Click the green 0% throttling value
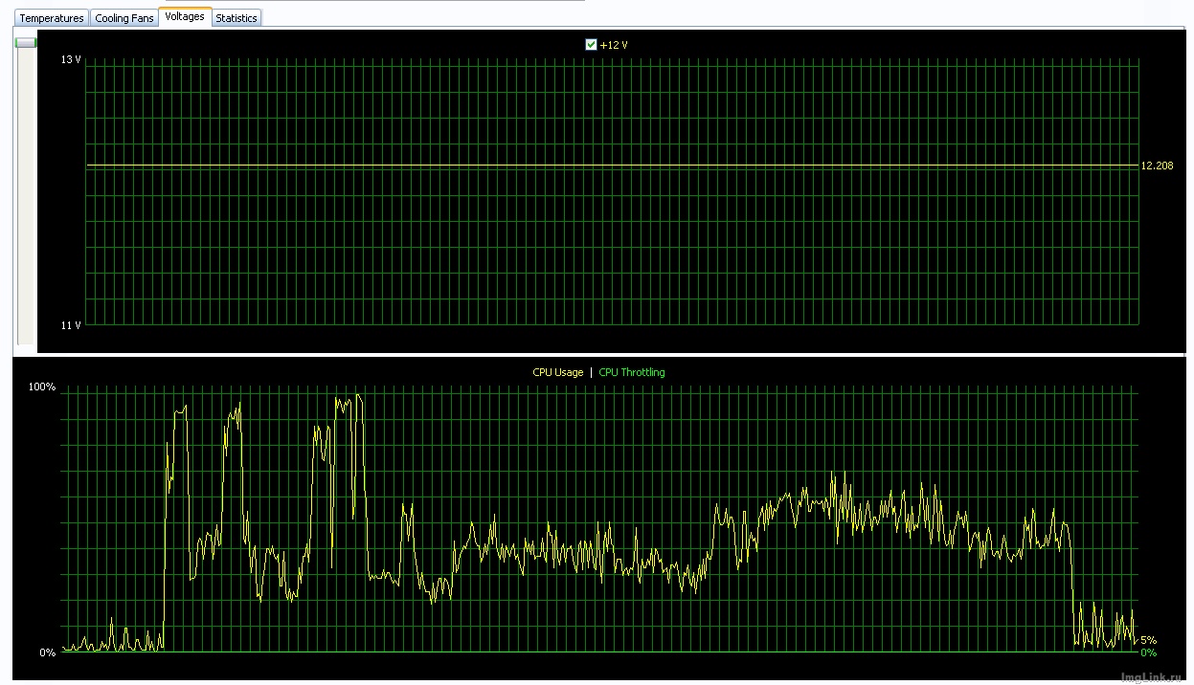This screenshot has width=1194, height=685. (1148, 652)
